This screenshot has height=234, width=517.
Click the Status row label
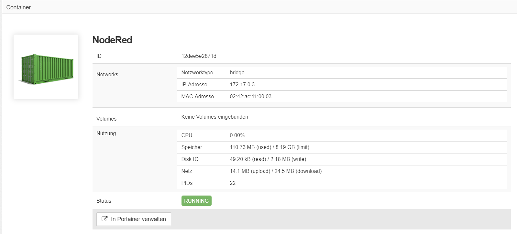coord(104,201)
